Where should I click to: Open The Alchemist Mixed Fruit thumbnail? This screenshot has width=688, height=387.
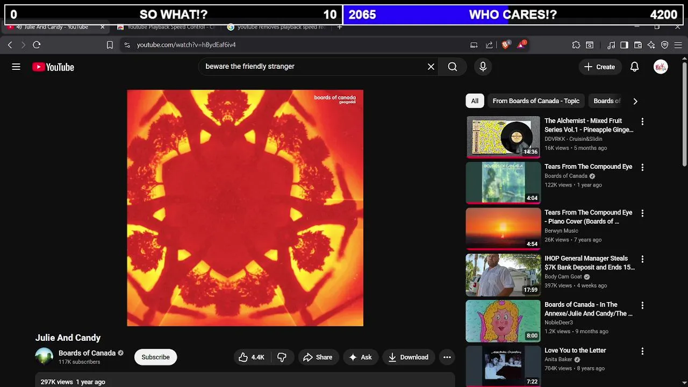coord(503,137)
